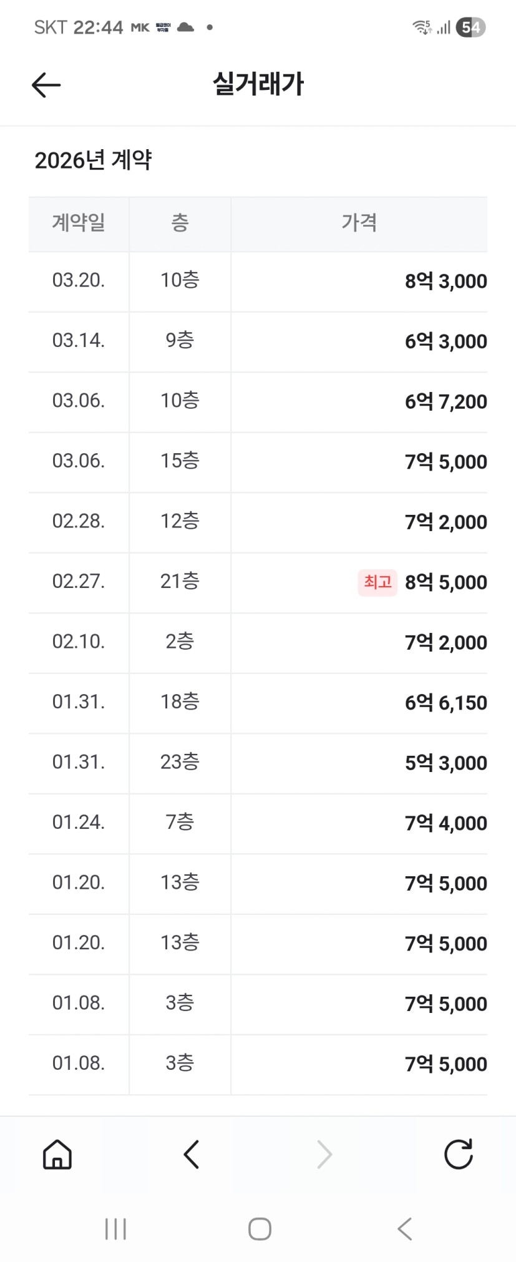Screen dimensions: 516x1262
Task: Tap the 2026년 계약 section heading
Action: coord(94,160)
